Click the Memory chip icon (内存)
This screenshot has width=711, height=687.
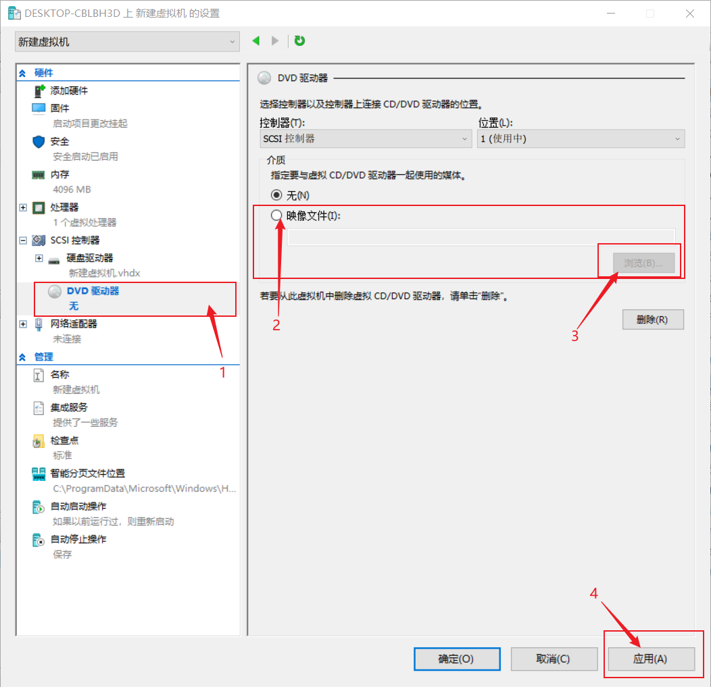(39, 174)
